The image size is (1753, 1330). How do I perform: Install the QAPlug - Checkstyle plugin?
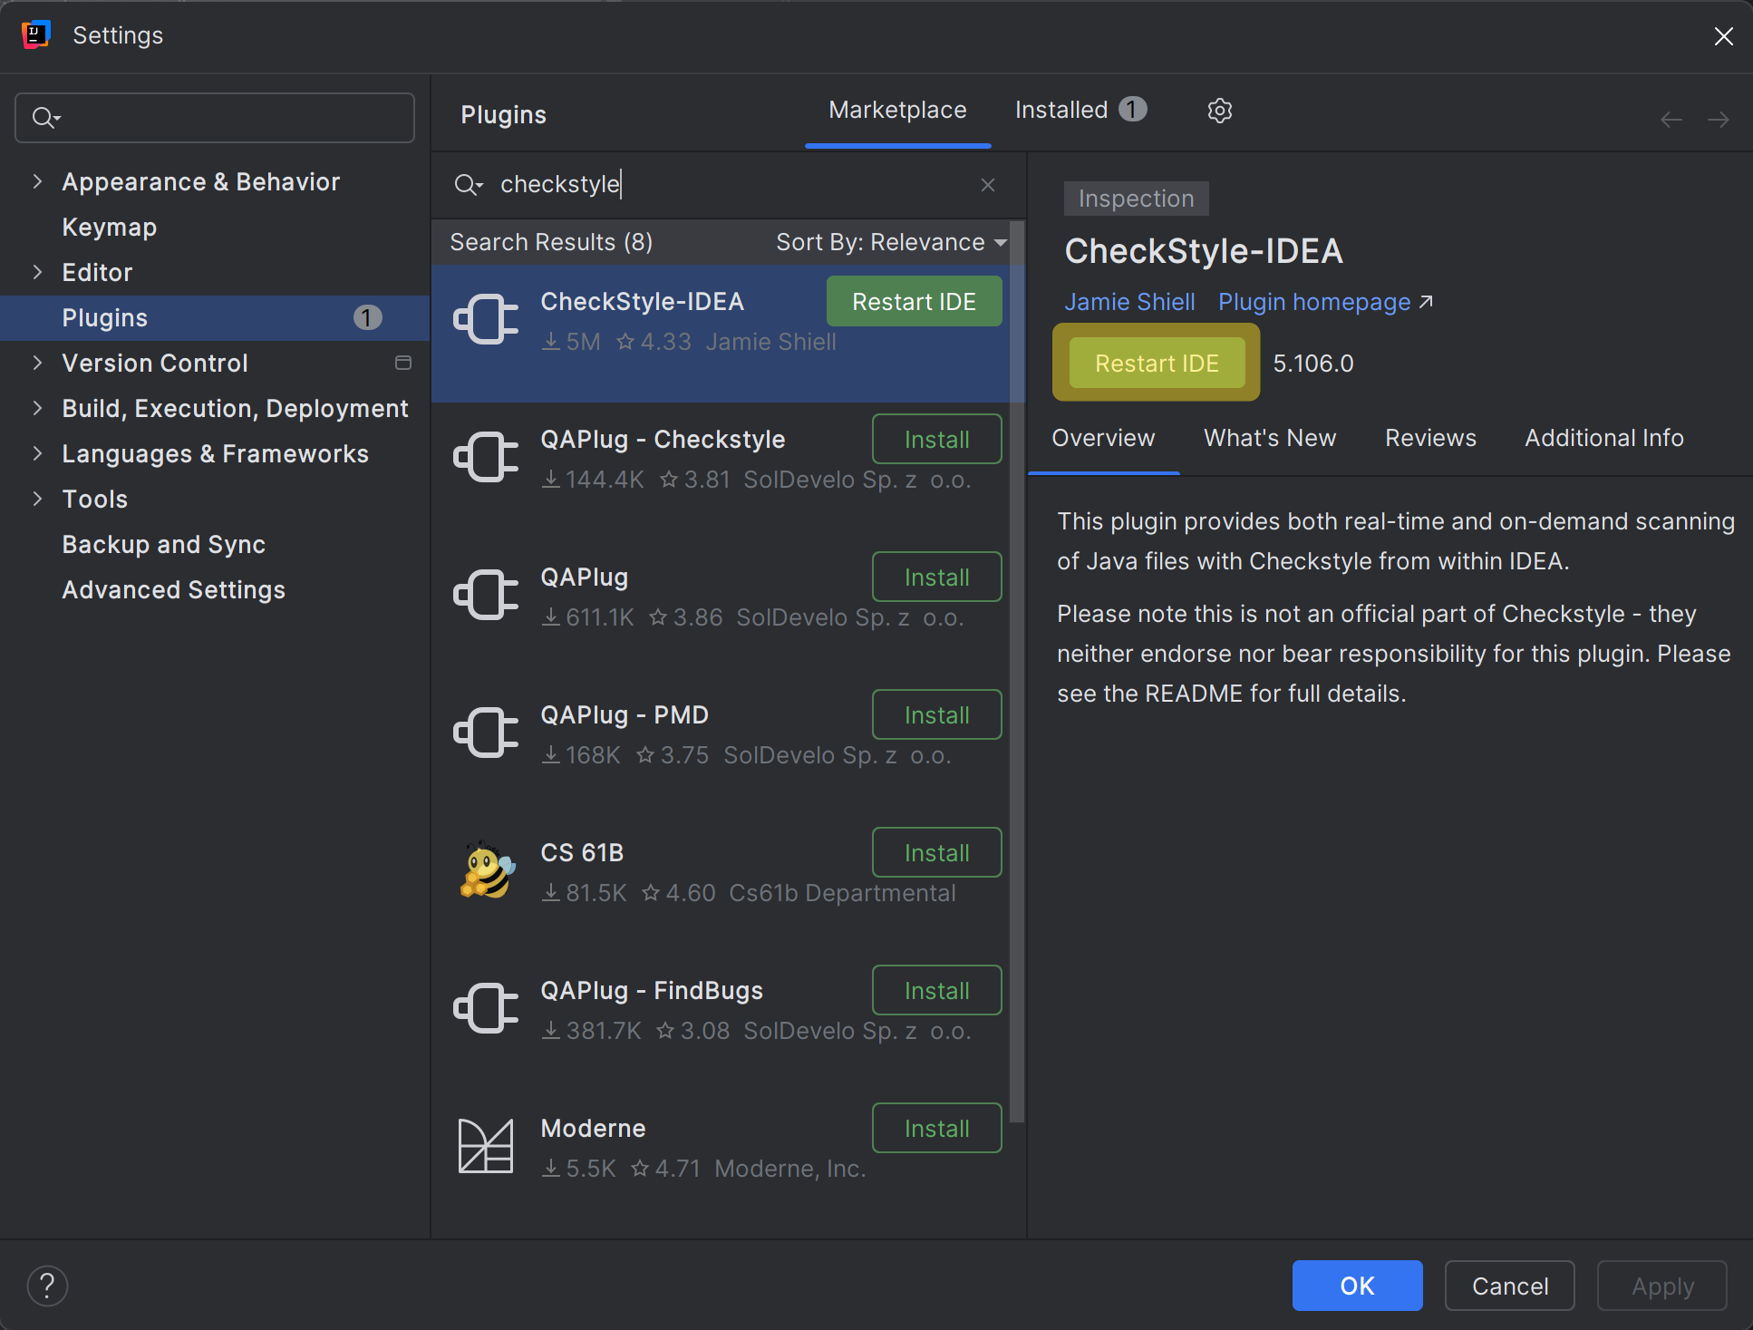(936, 440)
